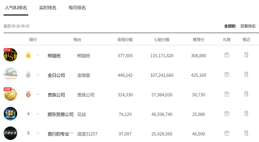Click the live GS avatar of 熊猫班

10,55
